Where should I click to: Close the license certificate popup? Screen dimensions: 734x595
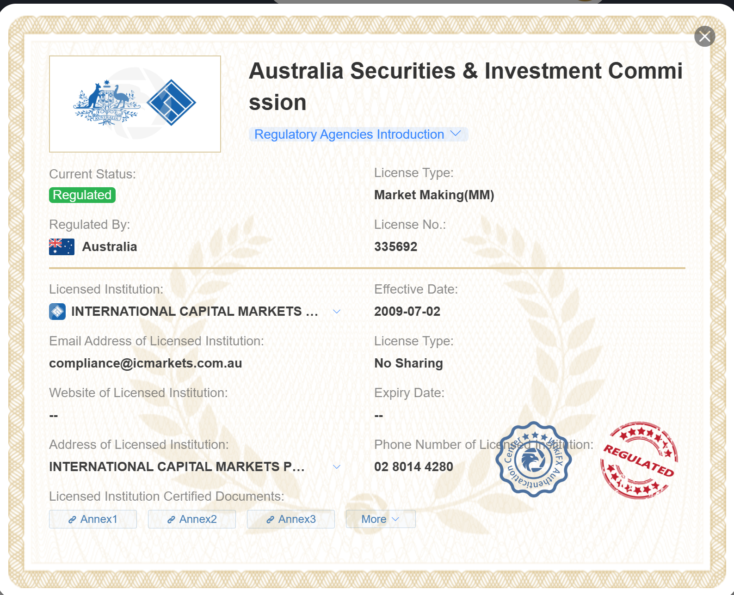(x=704, y=36)
